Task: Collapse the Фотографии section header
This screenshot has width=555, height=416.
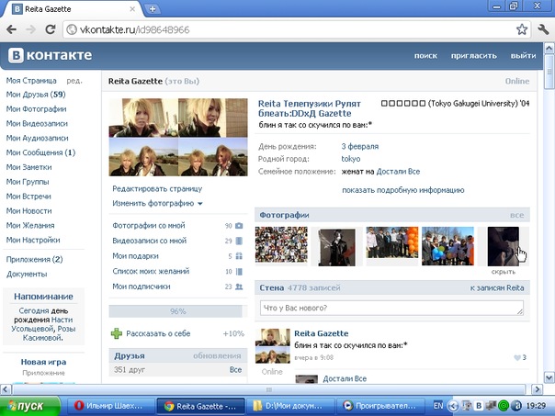Action: point(283,214)
